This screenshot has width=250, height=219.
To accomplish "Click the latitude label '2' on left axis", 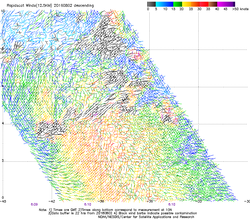I will click(x=3, y=160).
